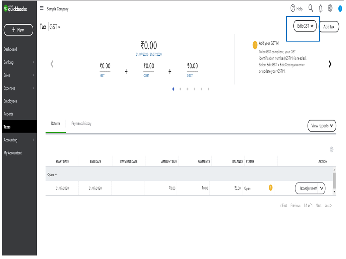Click the SGST link
Screen dimensions: 346x259
tap(190, 75)
